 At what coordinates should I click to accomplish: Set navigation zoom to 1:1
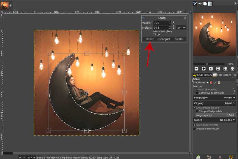[211, 69]
